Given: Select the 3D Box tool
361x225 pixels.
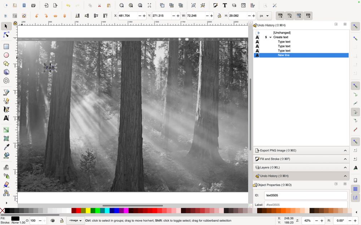Looking at the screenshot, I should click(x=6, y=72).
